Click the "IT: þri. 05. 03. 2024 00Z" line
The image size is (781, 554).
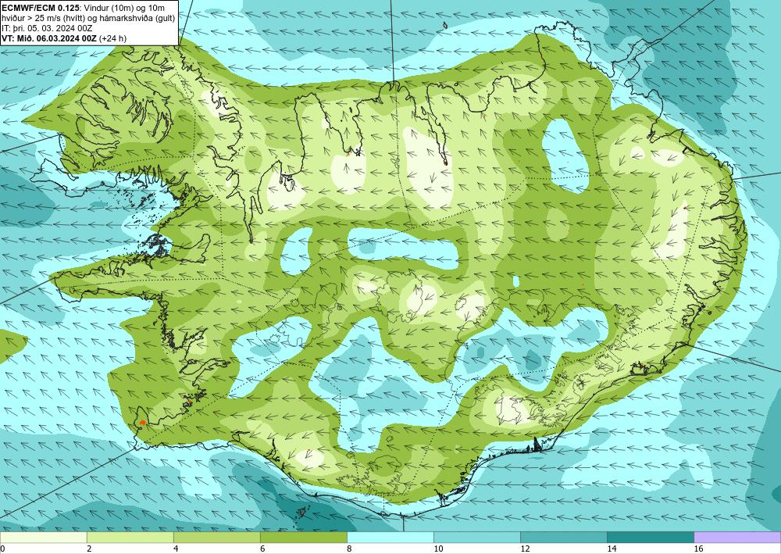coord(47,28)
